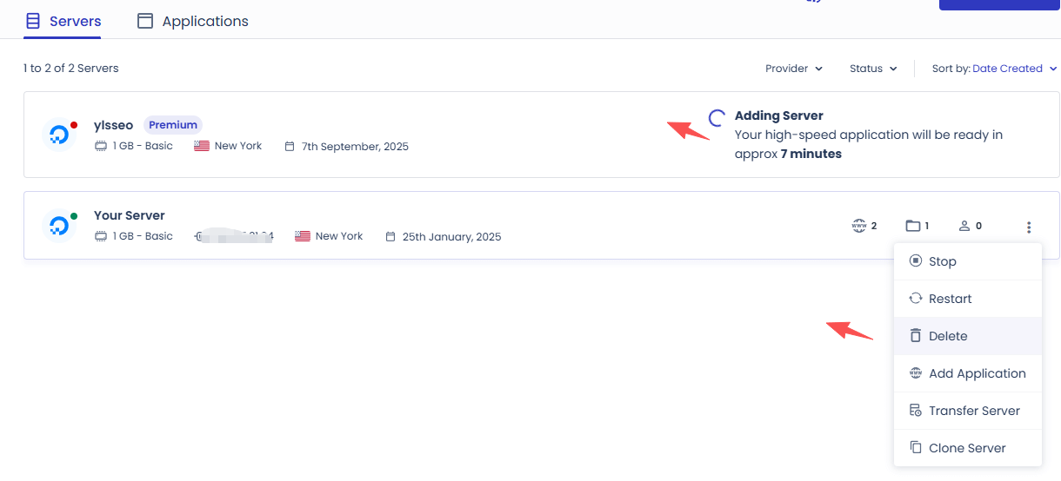The width and height of the screenshot is (1061, 481).
Task: Click the DigitalOcean logo of Your Server
Action: pos(59,226)
